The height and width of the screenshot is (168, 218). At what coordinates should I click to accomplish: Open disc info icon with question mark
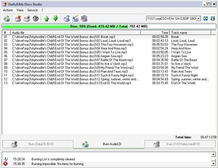point(67,19)
